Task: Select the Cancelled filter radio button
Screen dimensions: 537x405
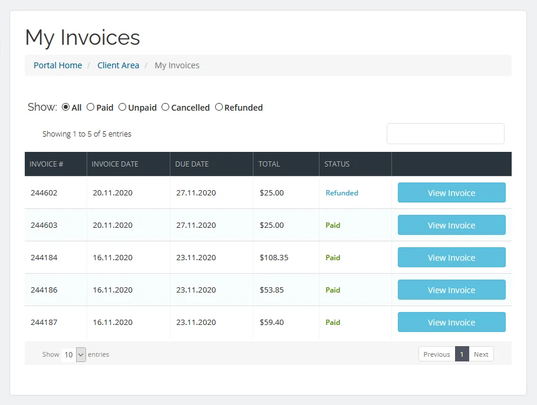Action: [166, 107]
